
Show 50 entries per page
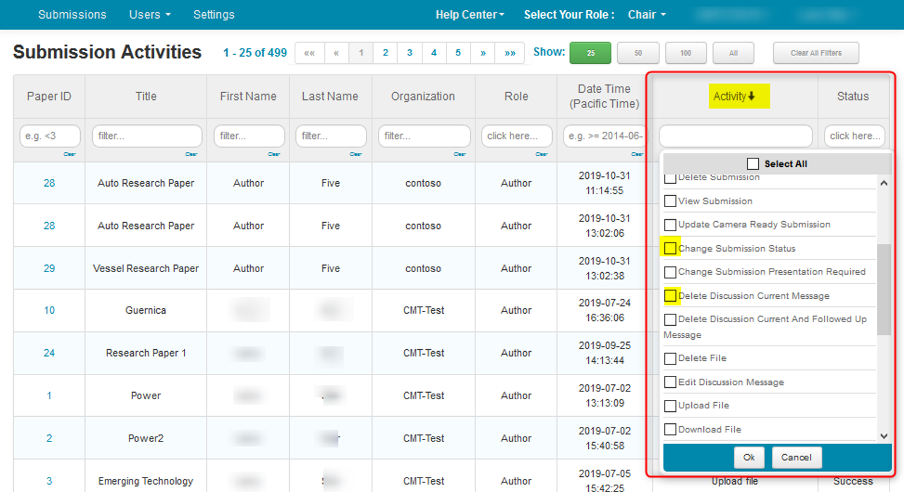[638, 53]
